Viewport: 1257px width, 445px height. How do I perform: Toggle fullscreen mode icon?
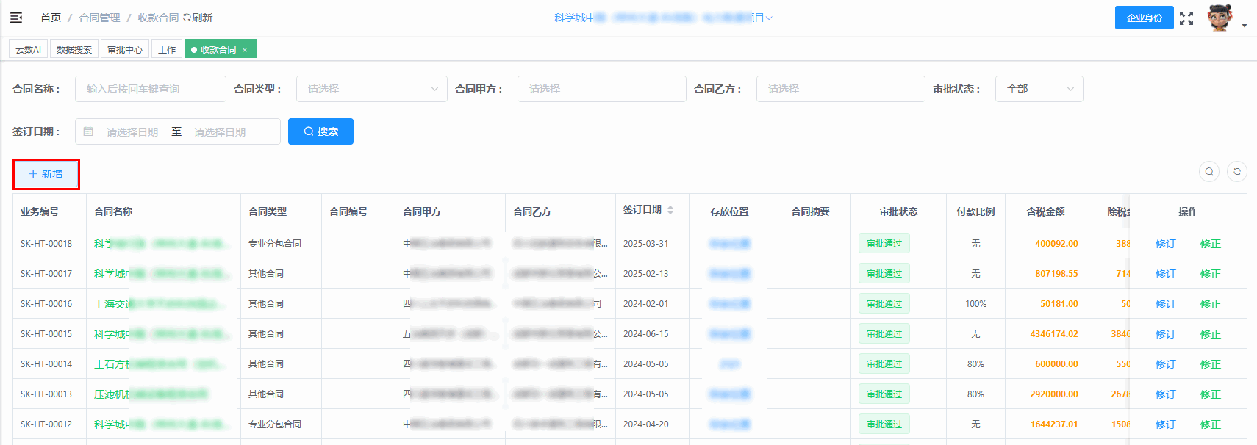tap(1186, 18)
